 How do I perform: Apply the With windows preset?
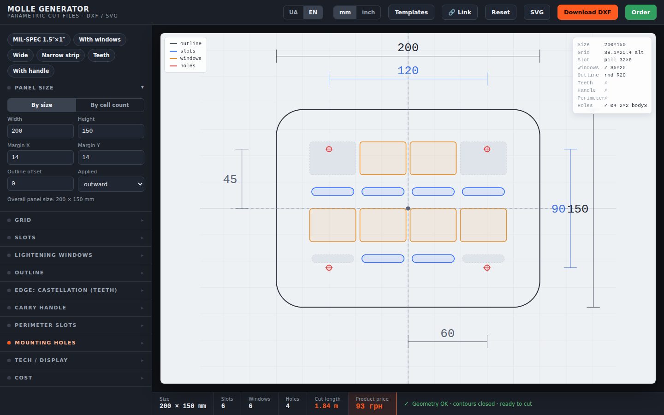pos(100,40)
